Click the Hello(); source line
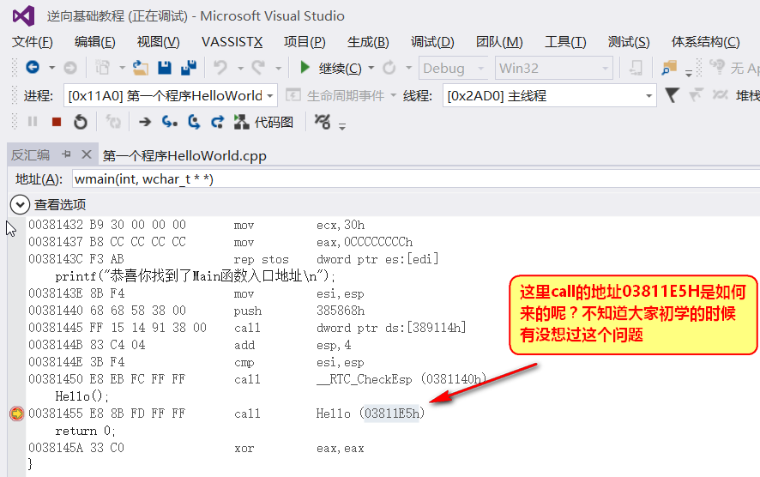Viewport: 760px width, 477px height. (81, 396)
